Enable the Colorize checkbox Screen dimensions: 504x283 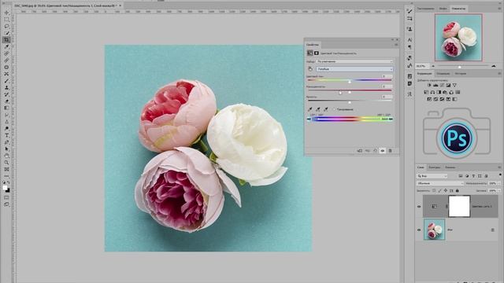tap(334, 109)
